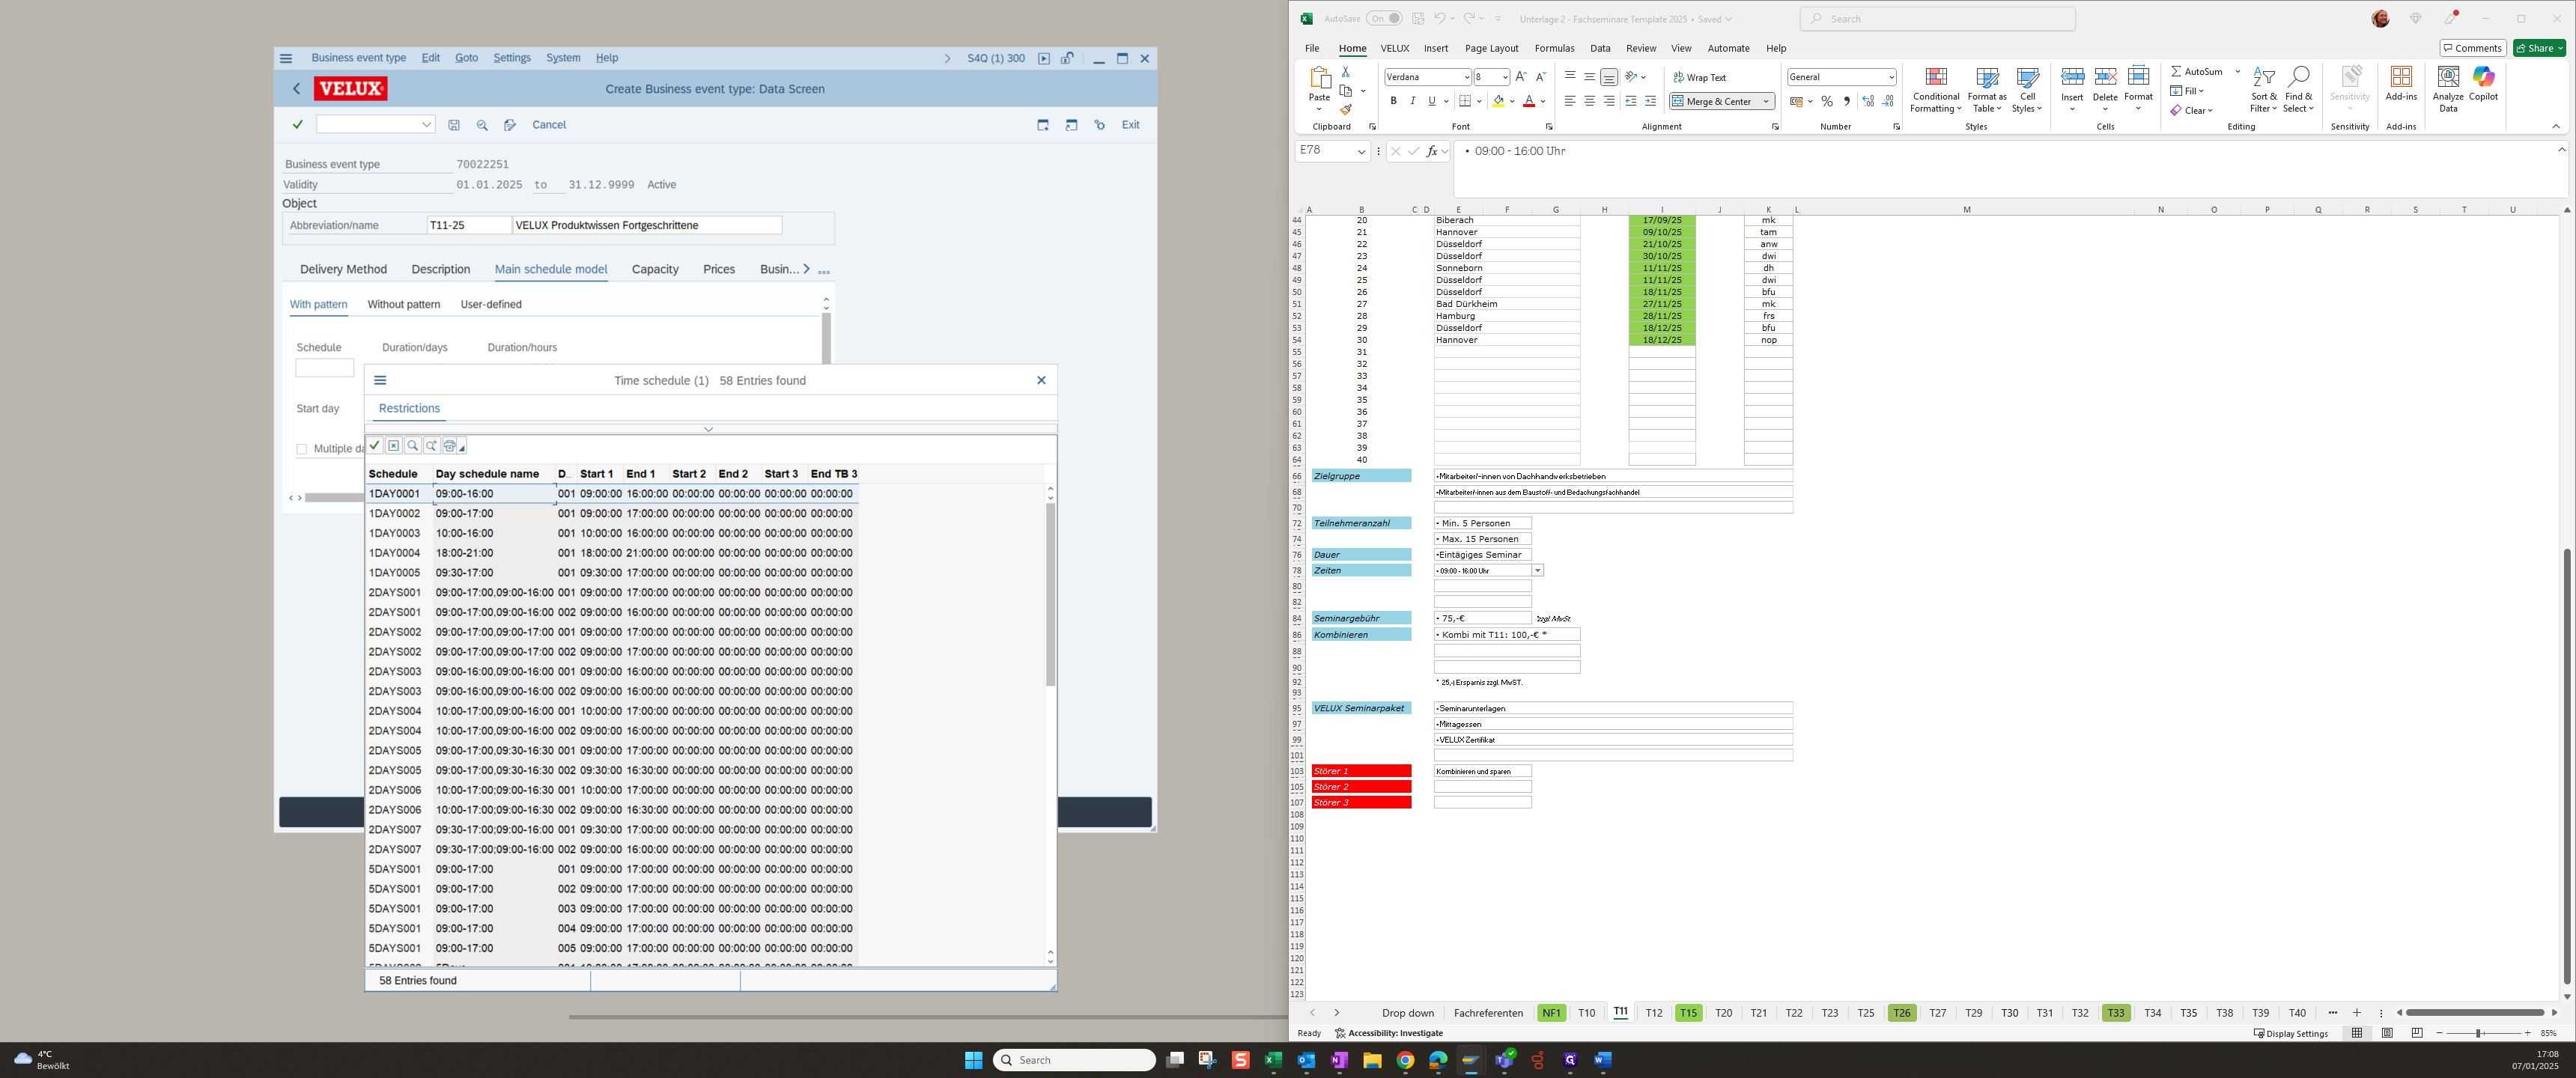
Task: Click the Excel insert function fx icon
Action: [x=1432, y=151]
